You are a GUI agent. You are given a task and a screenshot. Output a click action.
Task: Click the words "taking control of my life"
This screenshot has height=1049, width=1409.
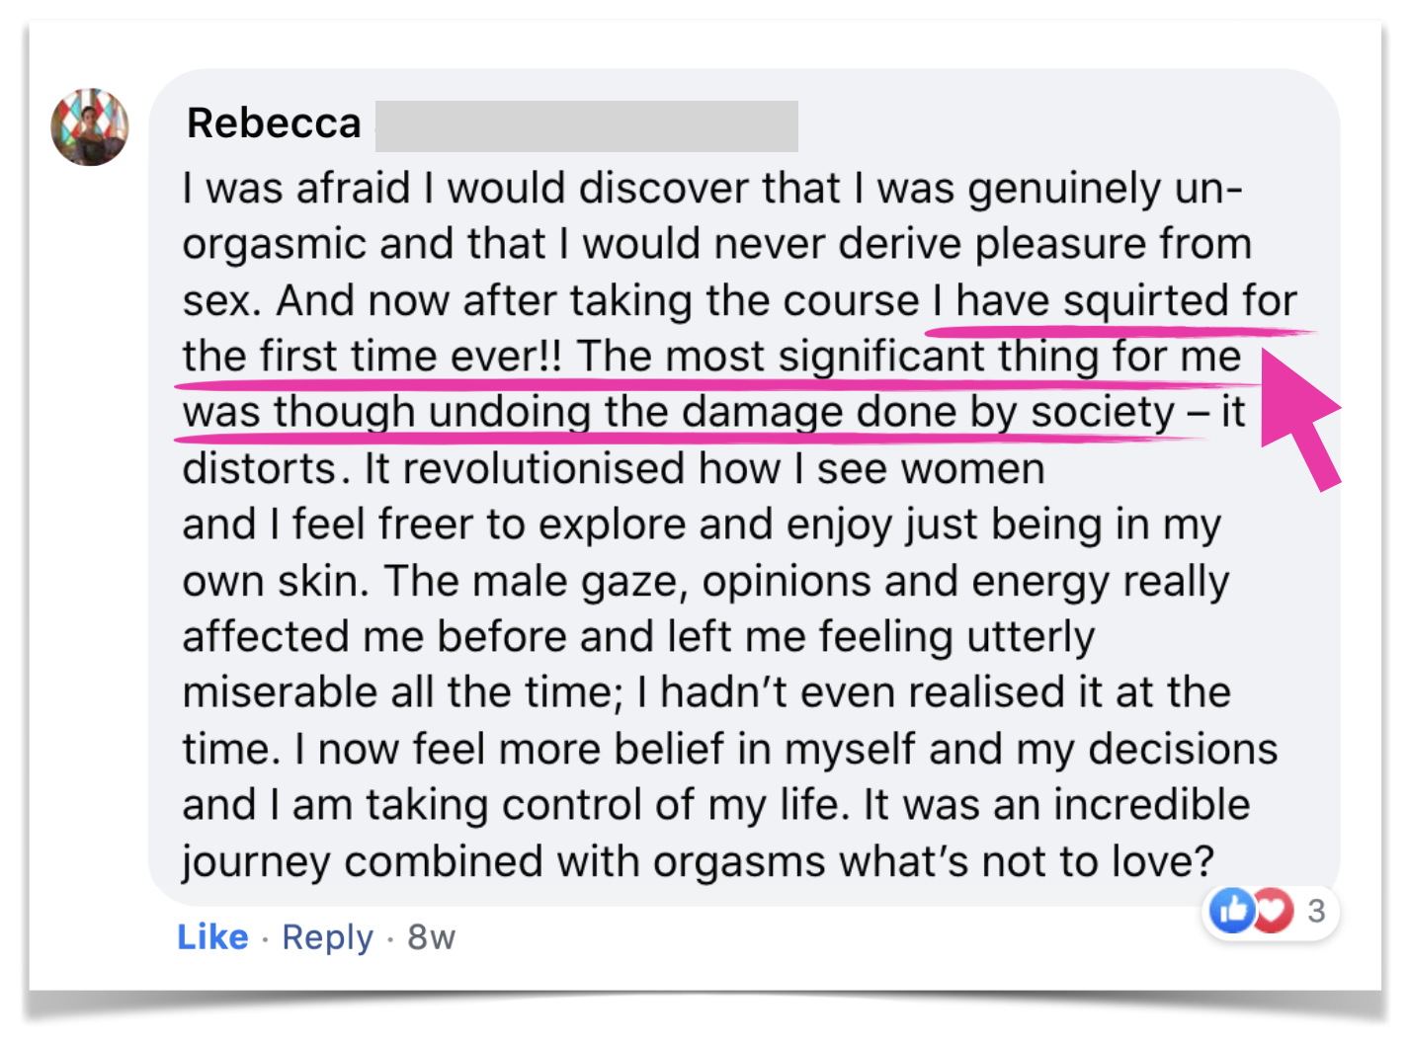[607, 804]
